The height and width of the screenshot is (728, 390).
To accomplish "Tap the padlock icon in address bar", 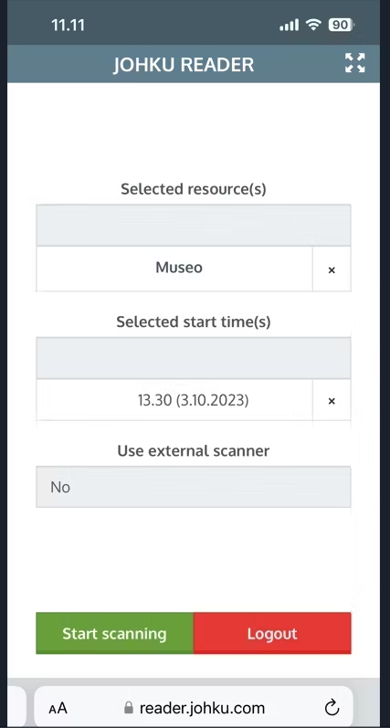I will [129, 708].
